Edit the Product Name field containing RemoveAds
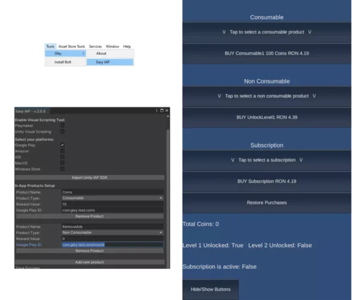The width and height of the screenshot is (360, 300). (113, 227)
